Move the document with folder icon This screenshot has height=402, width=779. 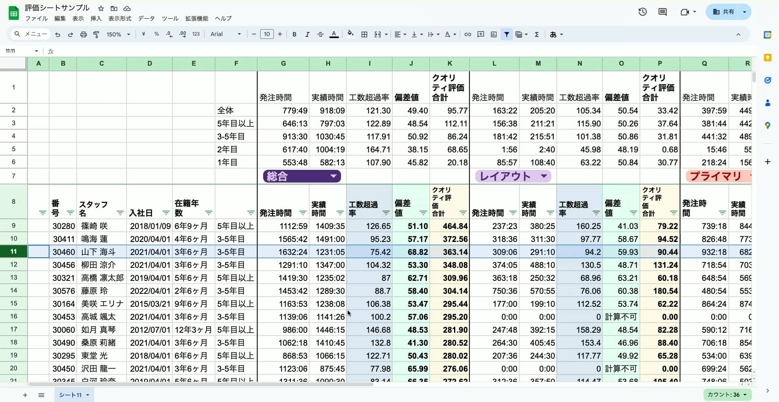point(114,9)
